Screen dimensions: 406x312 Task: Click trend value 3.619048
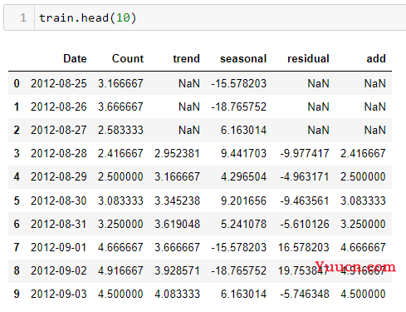[x=177, y=224]
